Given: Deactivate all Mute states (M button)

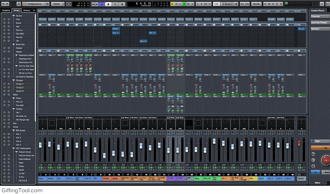Looking at the screenshot, I should (x=172, y=4).
